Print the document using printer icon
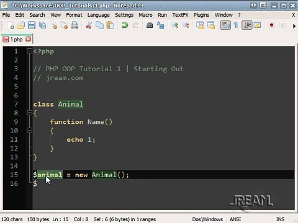 [x=74, y=25]
